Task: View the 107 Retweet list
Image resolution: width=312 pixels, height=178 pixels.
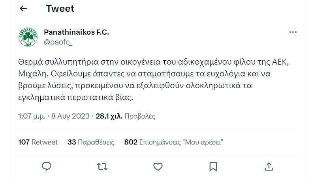Action: pyautogui.click(x=38, y=142)
